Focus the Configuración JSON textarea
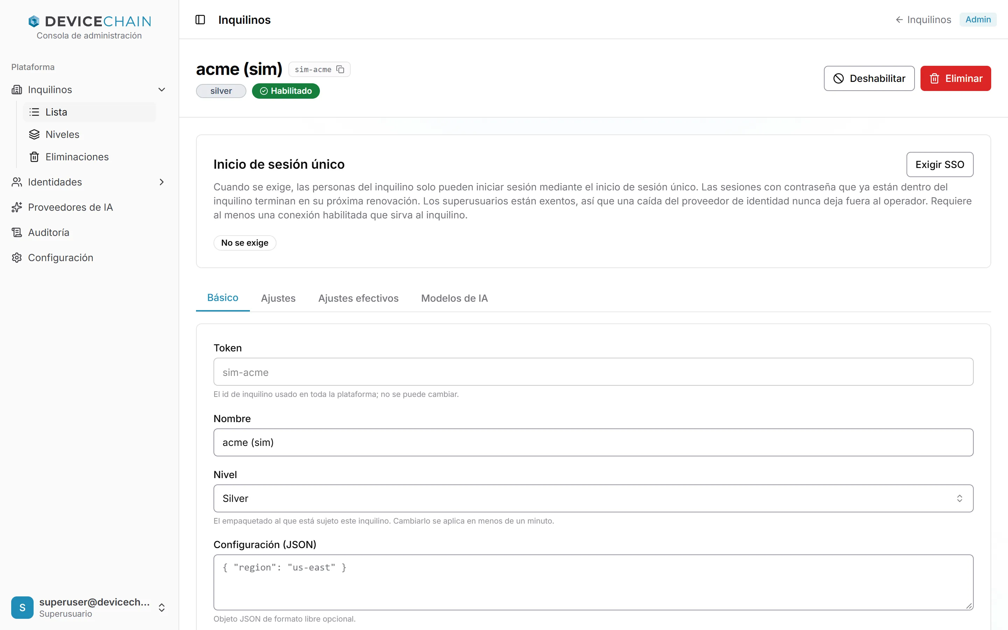The height and width of the screenshot is (630, 1008). 593,582
